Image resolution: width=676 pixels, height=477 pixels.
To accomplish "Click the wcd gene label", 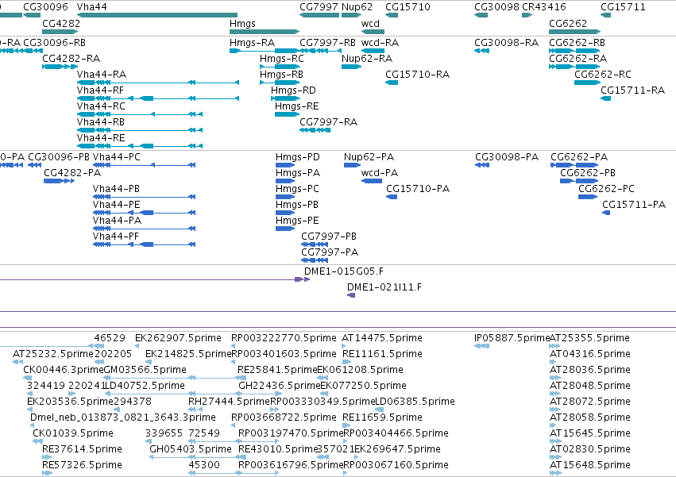I will (x=370, y=23).
